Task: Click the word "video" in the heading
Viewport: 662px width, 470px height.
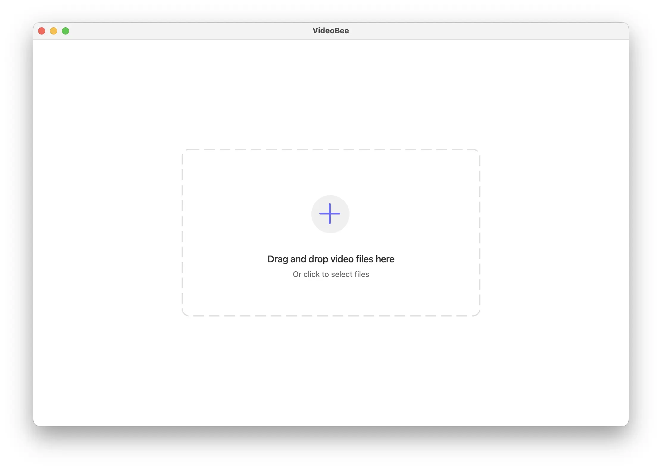Action: tap(342, 259)
